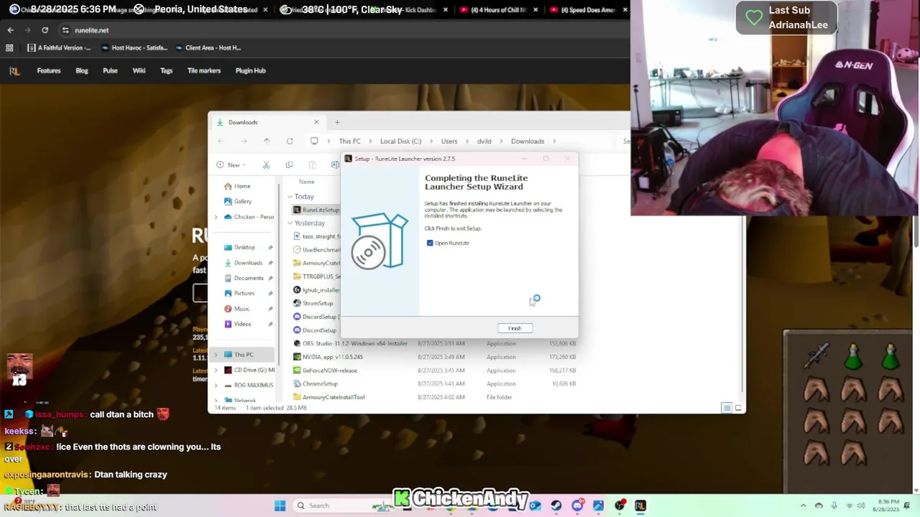Viewport: 920px width, 517px height.
Task: Click the Cut scissors icon in Explorer toolbar
Action: click(x=266, y=164)
